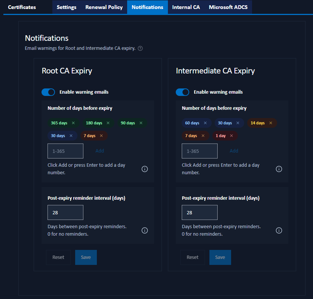Switch to the Settings tab
This screenshot has width=313, height=299.
(x=67, y=7)
